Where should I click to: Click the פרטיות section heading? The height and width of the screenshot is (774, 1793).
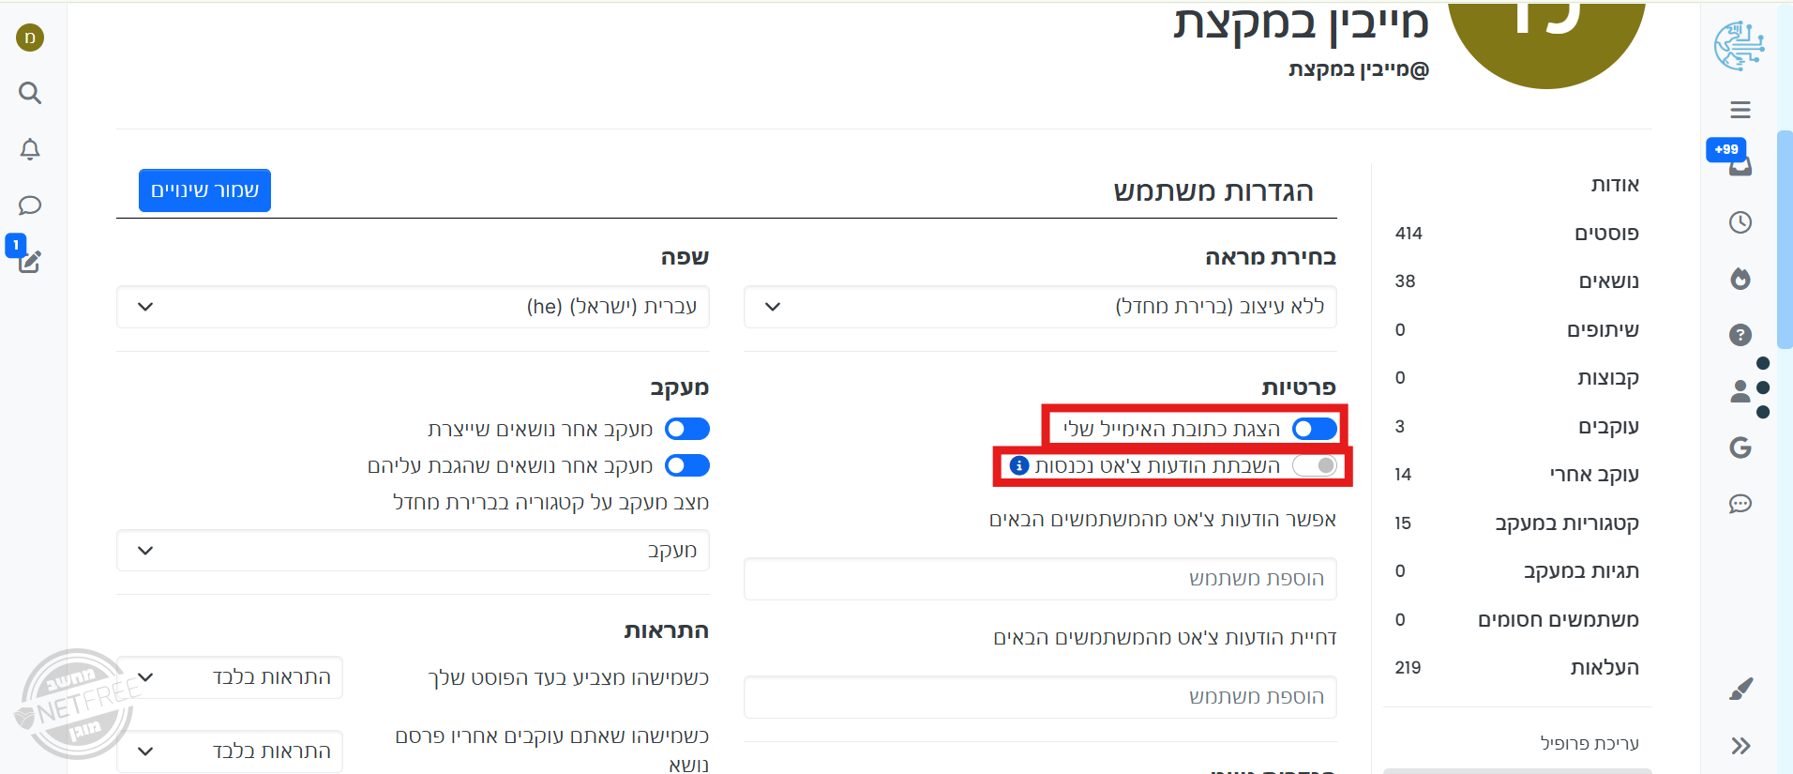pos(1299,387)
